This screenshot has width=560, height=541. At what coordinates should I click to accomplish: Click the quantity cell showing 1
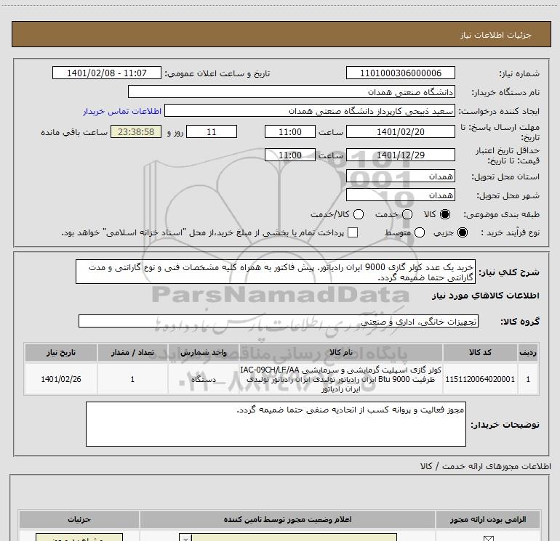tap(132, 379)
